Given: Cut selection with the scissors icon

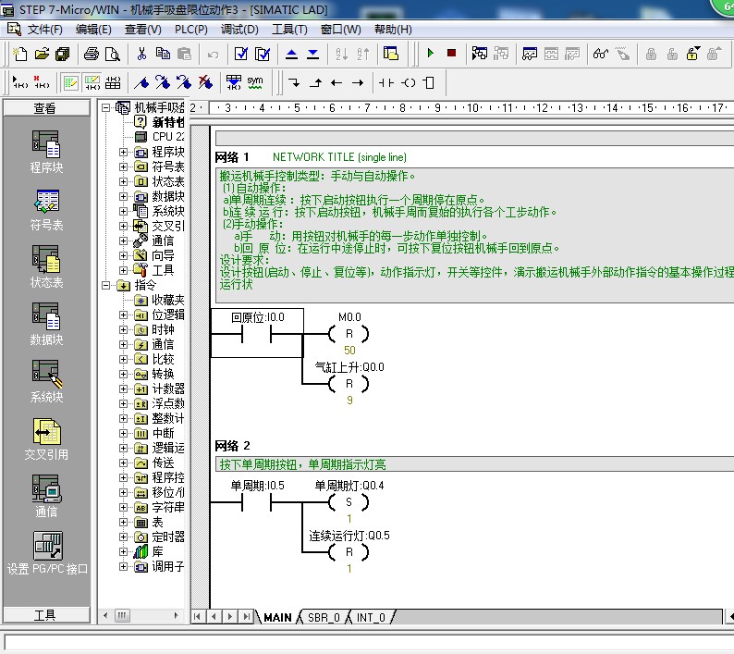Looking at the screenshot, I should pos(141,54).
